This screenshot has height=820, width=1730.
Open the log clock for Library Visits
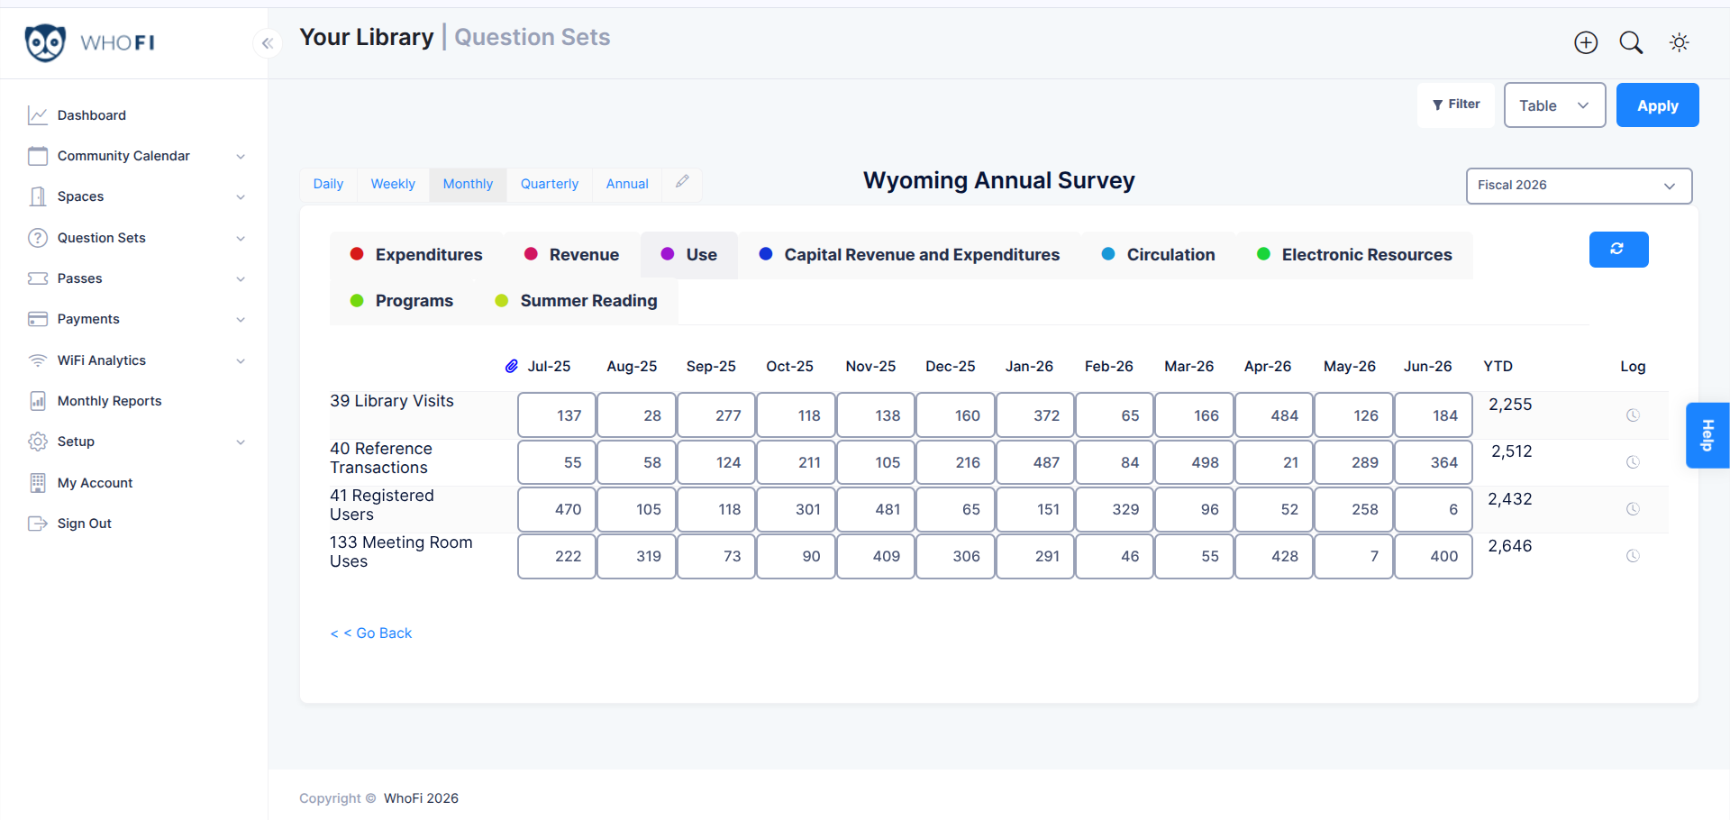tap(1632, 415)
